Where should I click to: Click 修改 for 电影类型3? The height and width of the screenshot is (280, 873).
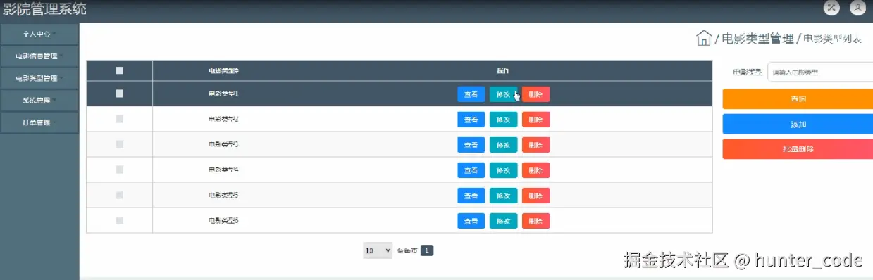503,145
